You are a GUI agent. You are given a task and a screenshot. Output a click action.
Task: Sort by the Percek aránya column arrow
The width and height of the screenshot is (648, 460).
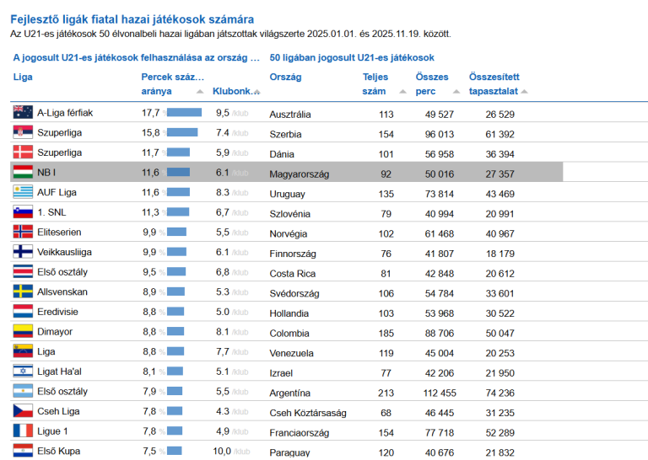[200, 91]
